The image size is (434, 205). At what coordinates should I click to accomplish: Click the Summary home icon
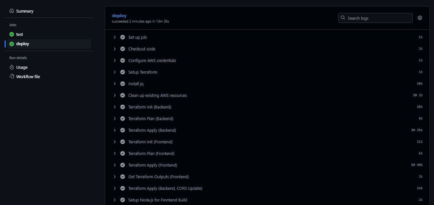tap(12, 11)
